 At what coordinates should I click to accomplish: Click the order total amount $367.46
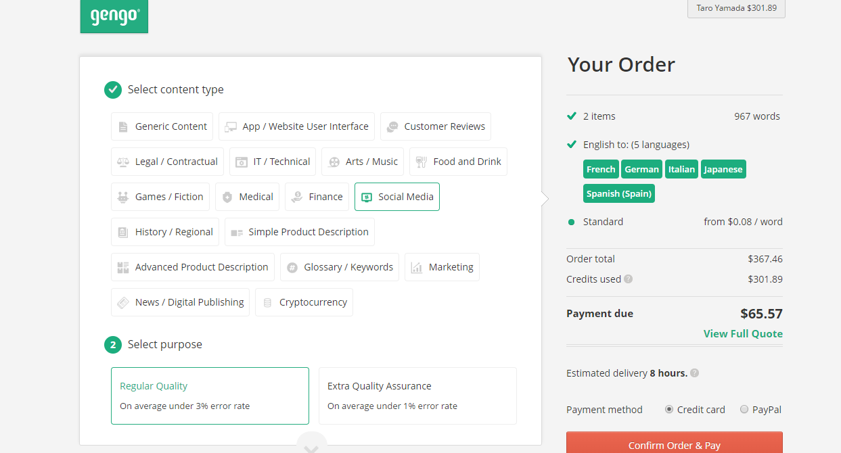765,259
